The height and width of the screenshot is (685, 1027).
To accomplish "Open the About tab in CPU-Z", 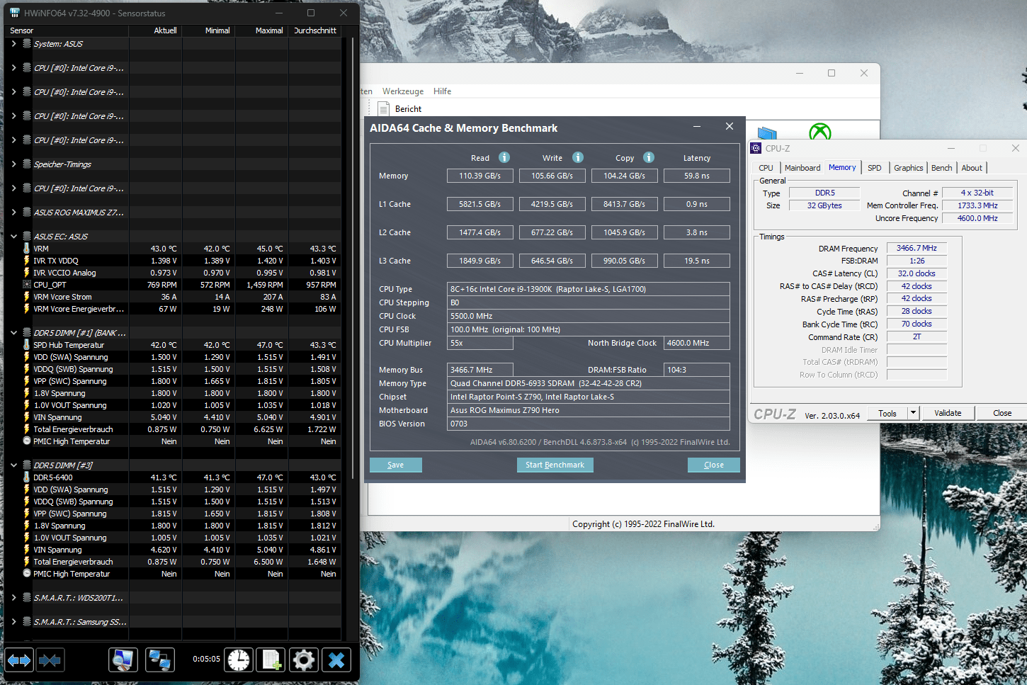I will pyautogui.click(x=972, y=168).
